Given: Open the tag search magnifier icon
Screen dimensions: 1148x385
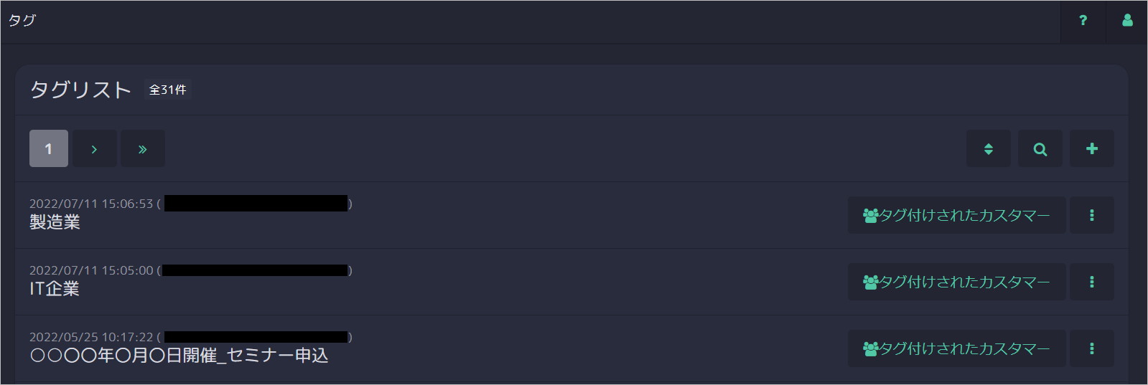Looking at the screenshot, I should (x=1040, y=148).
